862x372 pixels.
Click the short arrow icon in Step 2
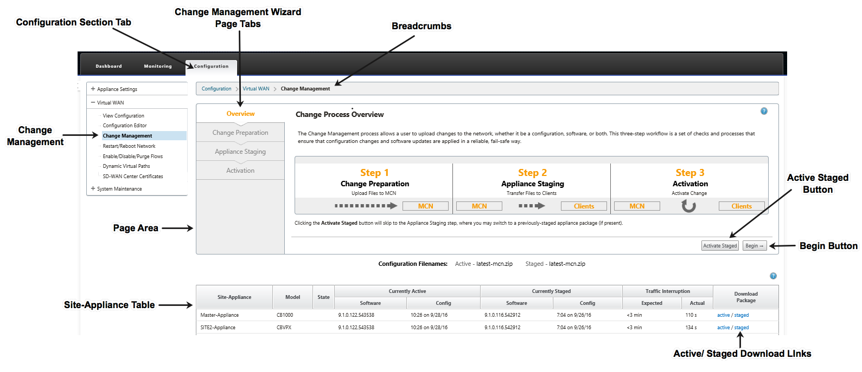pos(532,206)
